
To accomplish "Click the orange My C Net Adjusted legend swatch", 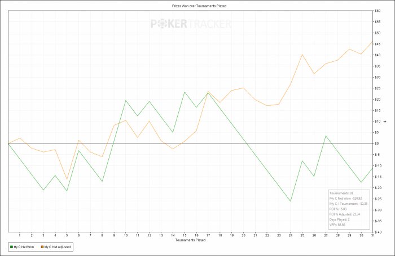I will tap(42, 247).
